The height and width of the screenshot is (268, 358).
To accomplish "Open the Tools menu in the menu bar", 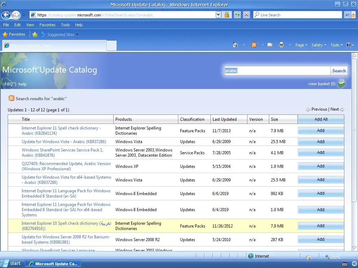I will tap(65, 25).
